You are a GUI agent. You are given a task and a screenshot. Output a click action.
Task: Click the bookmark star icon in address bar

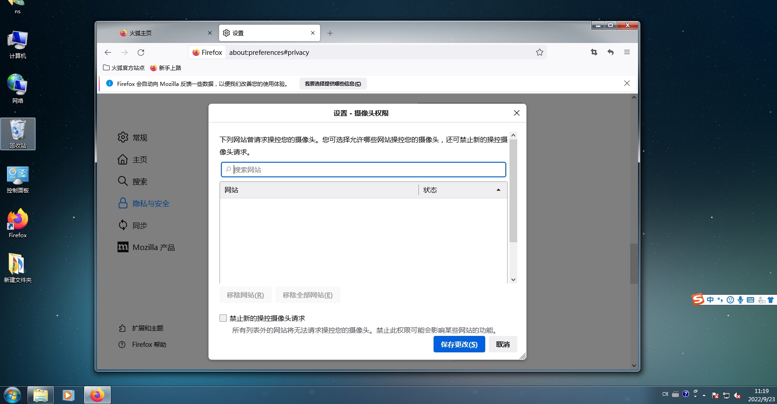pyautogui.click(x=540, y=53)
